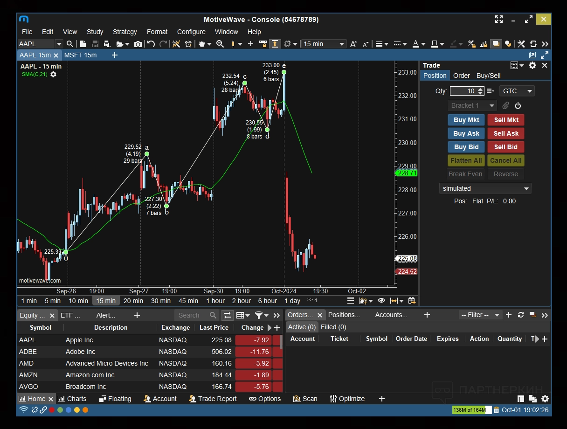Screen dimensions: 567x429
Task: Open the watchlist funnel filter dropdown
Action: click(x=261, y=315)
